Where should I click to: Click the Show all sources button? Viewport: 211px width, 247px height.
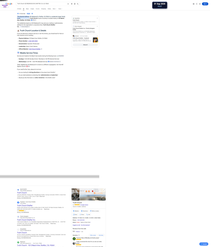[85, 44]
